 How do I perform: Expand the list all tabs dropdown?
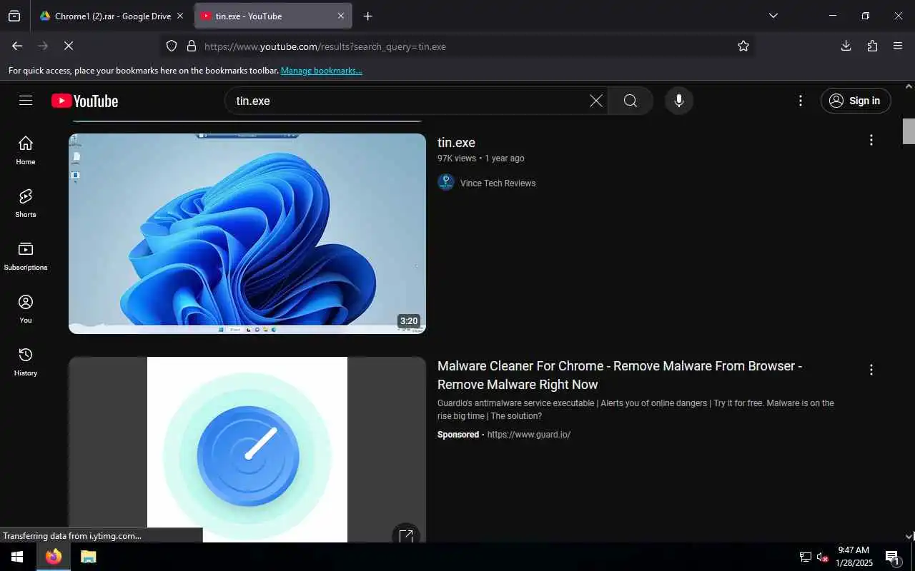click(x=773, y=16)
